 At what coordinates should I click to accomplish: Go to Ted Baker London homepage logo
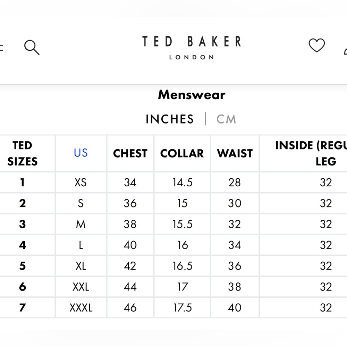click(192, 47)
